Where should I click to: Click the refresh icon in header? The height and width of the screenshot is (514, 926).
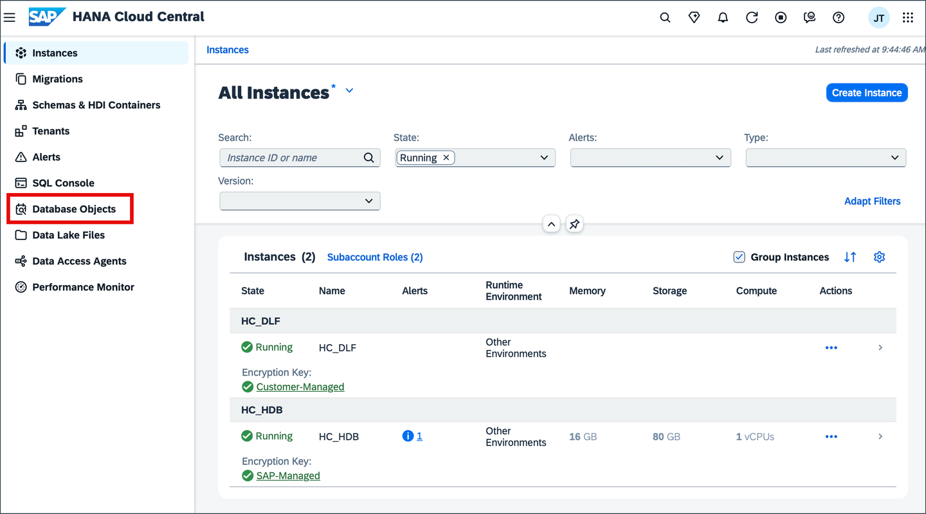tap(752, 18)
